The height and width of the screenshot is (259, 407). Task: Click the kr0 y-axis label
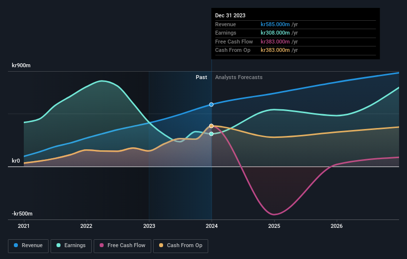[x=16, y=161]
